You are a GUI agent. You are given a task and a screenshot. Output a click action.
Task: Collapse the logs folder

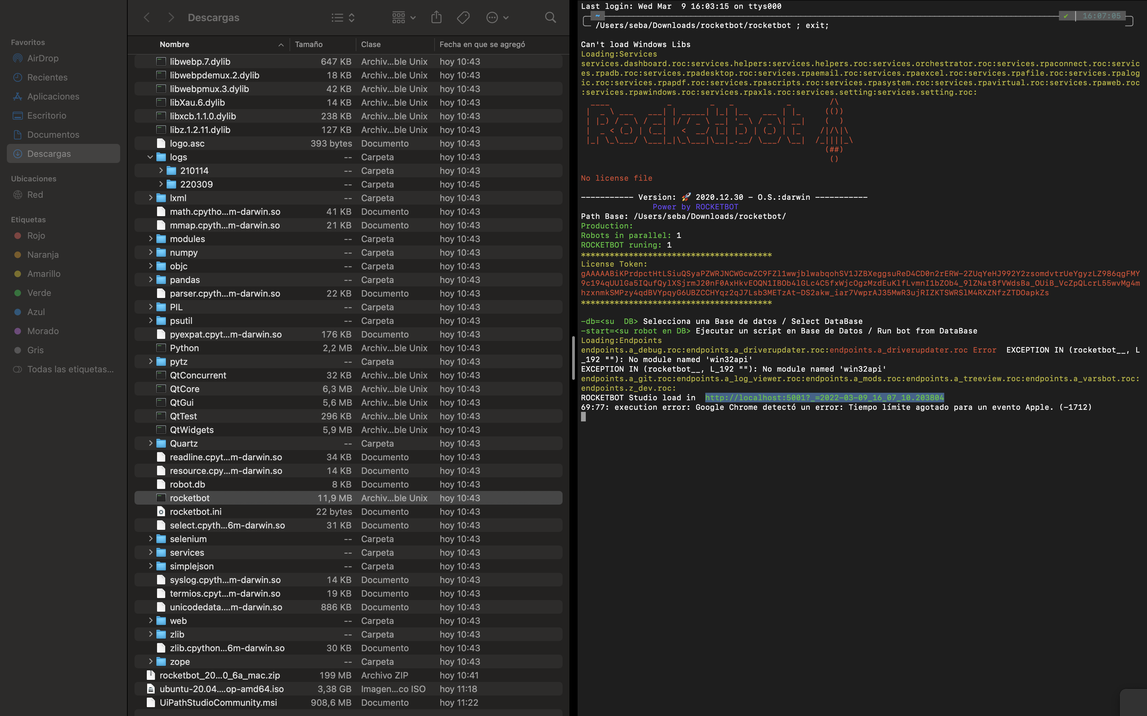[x=150, y=157]
